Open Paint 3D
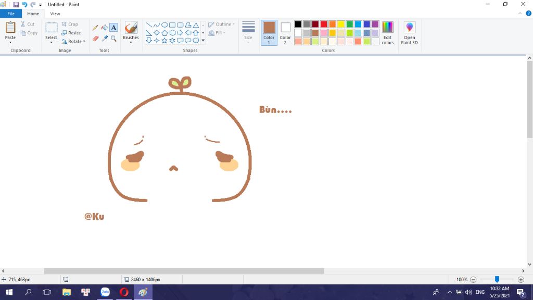 pyautogui.click(x=409, y=33)
